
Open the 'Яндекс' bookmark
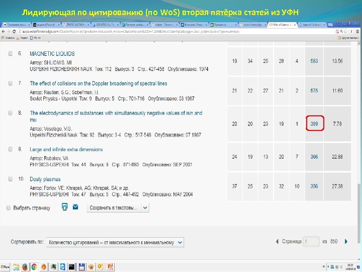[x=22, y=38]
